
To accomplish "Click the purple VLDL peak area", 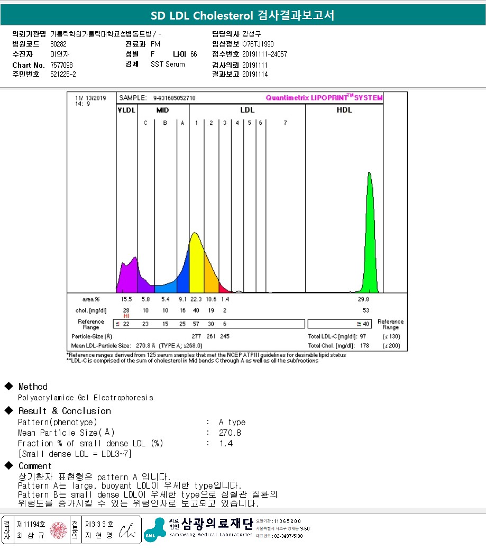I will click(x=126, y=275).
